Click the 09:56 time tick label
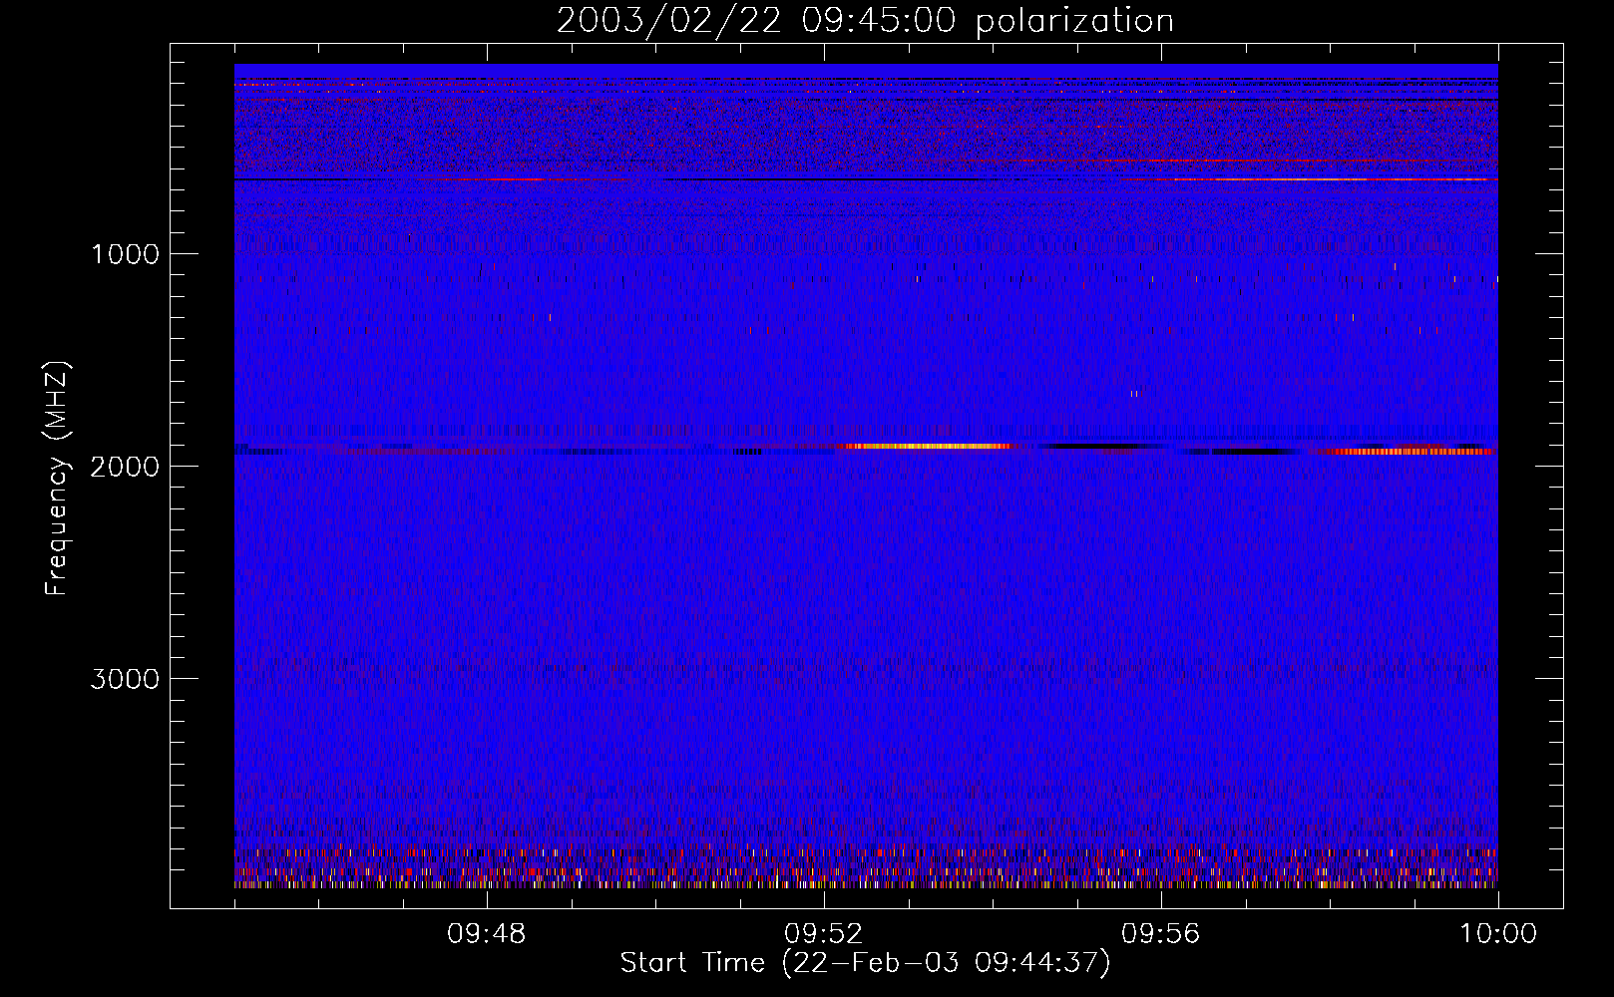This screenshot has width=1614, height=997. point(1161,934)
